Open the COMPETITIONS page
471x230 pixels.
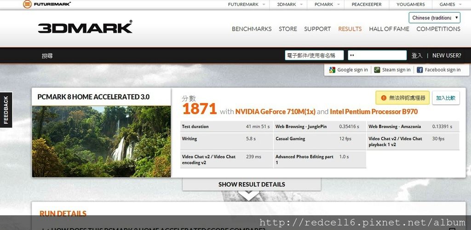[438, 29]
